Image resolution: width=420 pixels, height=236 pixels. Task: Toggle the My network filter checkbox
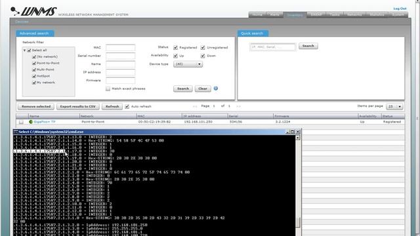pyautogui.click(x=34, y=83)
